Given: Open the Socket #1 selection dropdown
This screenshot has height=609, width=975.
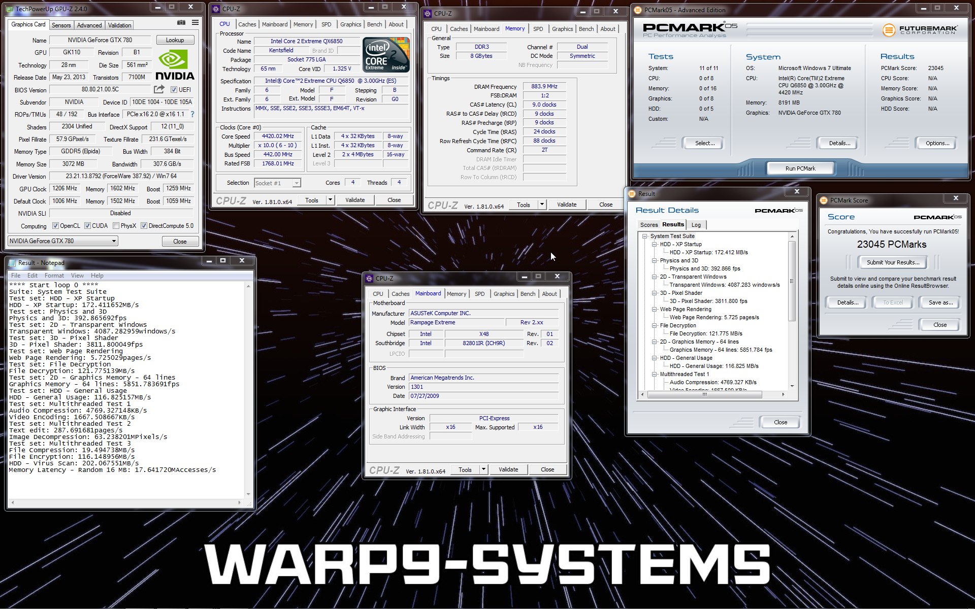Looking at the screenshot, I should (x=277, y=183).
